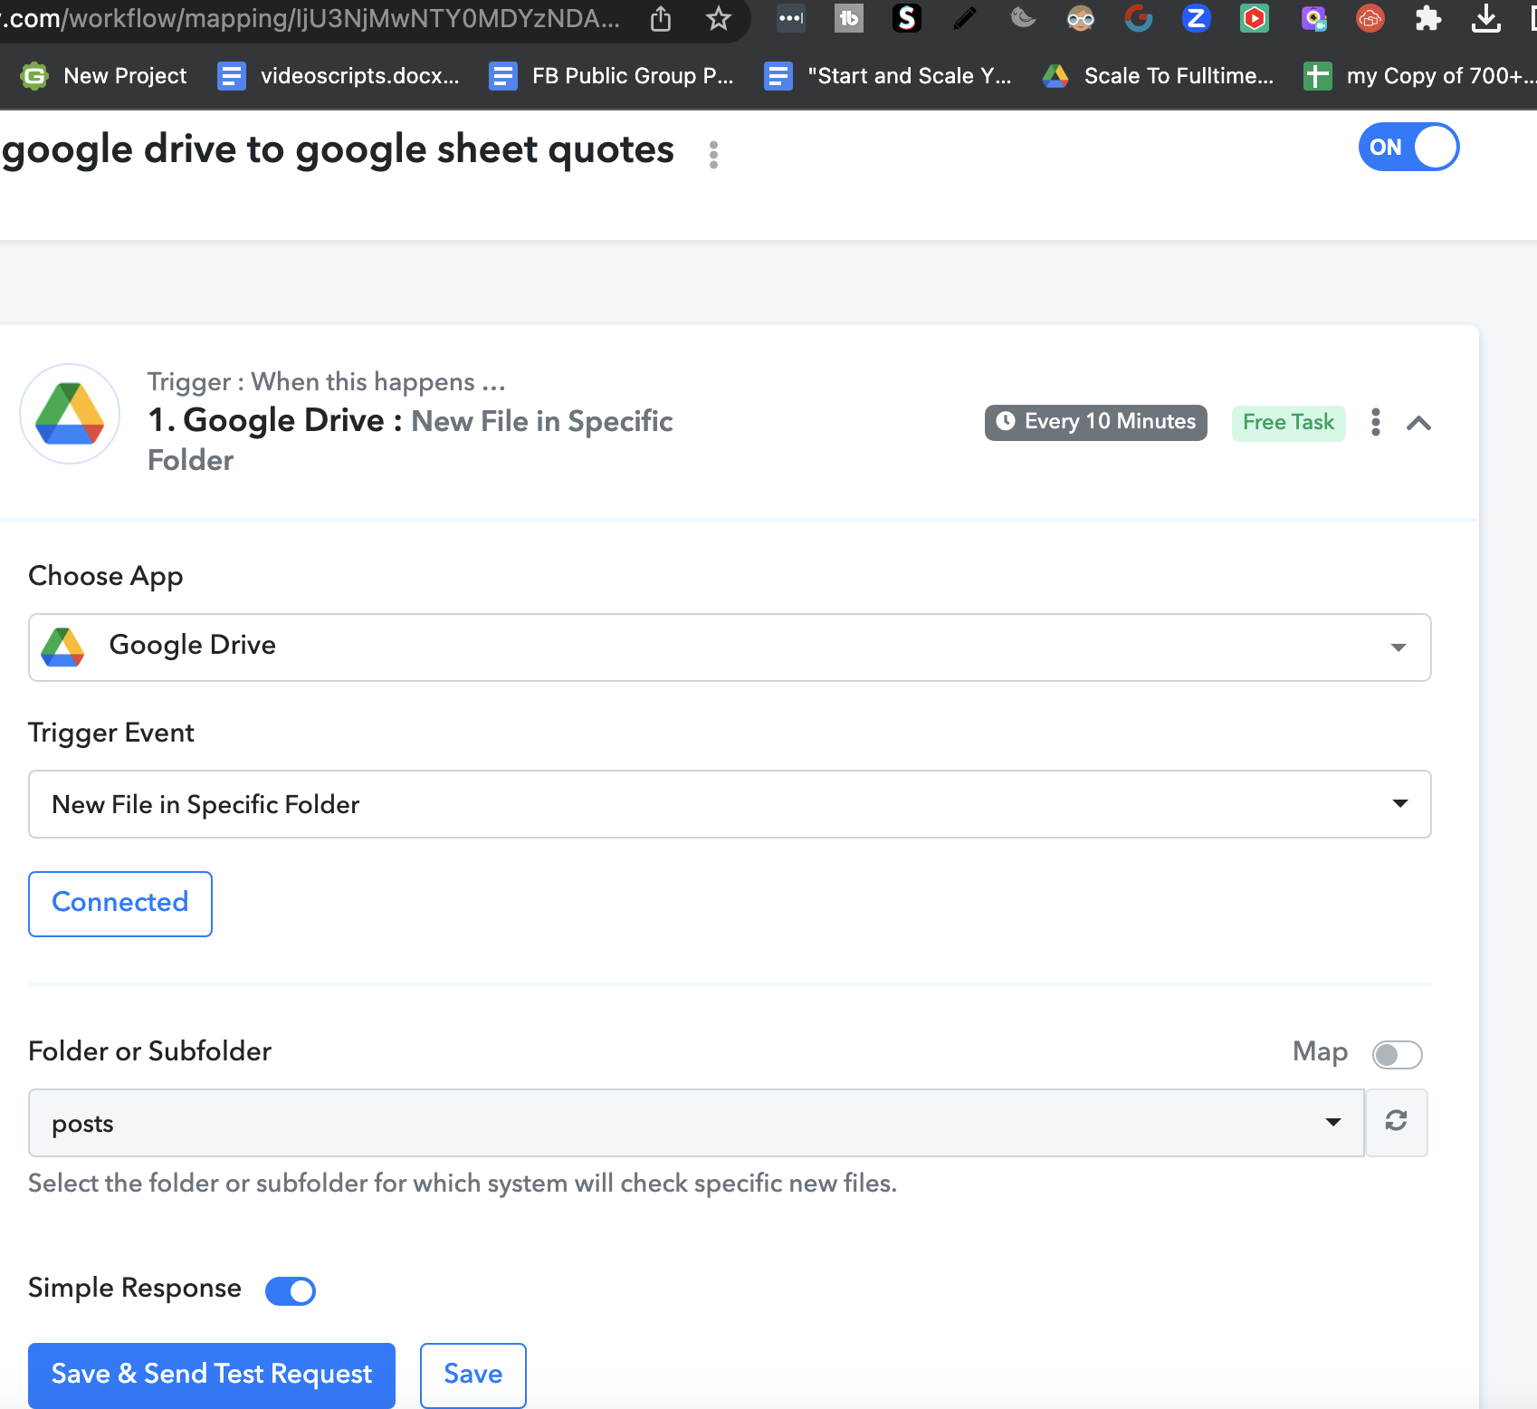Click the share icon in address bar
The height and width of the screenshot is (1409, 1537).
click(661, 18)
